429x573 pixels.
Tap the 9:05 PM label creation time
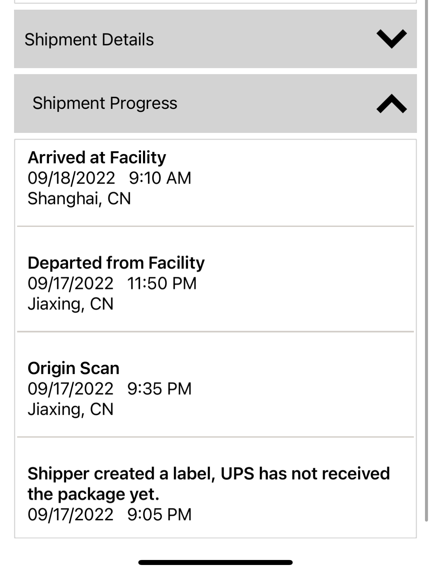click(x=159, y=514)
